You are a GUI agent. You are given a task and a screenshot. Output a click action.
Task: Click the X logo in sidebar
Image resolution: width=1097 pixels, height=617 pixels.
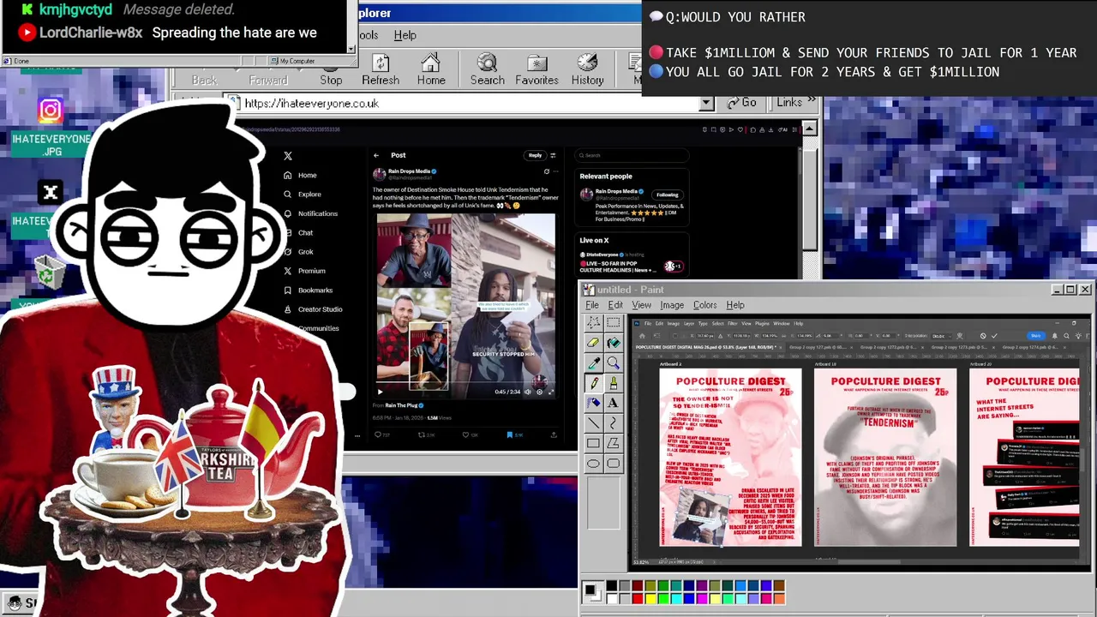click(x=288, y=156)
